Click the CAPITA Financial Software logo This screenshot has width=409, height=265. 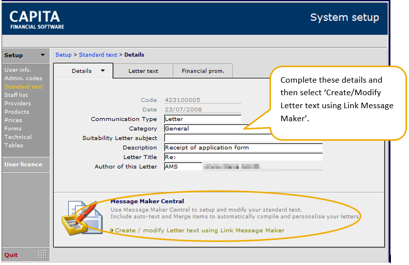click(37, 20)
